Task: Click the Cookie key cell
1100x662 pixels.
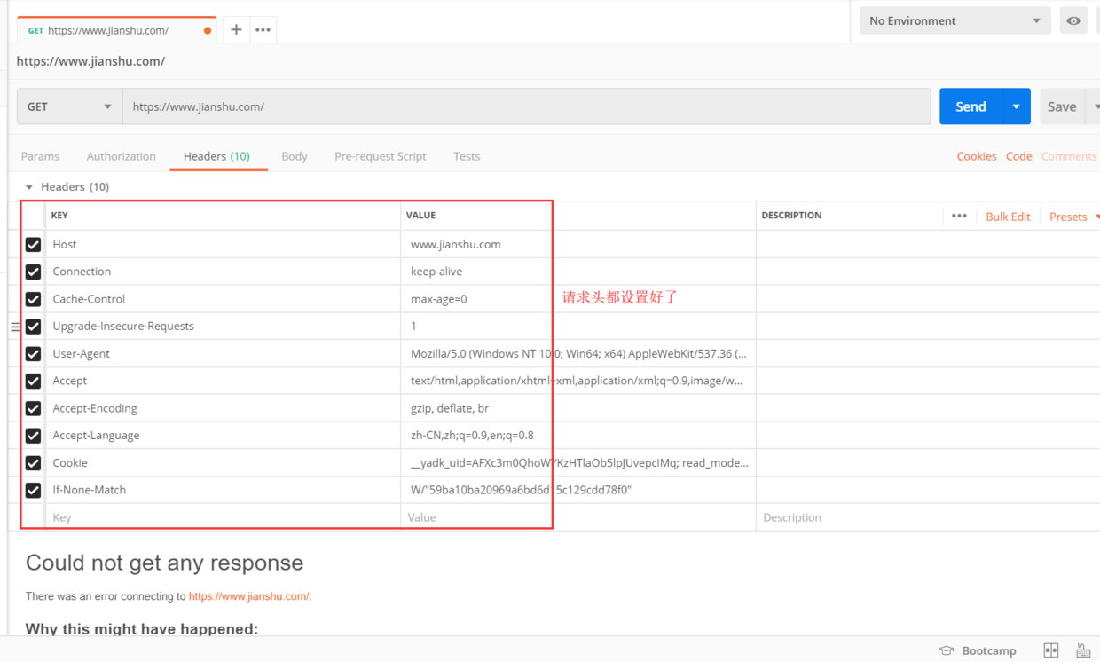Action: pos(223,462)
